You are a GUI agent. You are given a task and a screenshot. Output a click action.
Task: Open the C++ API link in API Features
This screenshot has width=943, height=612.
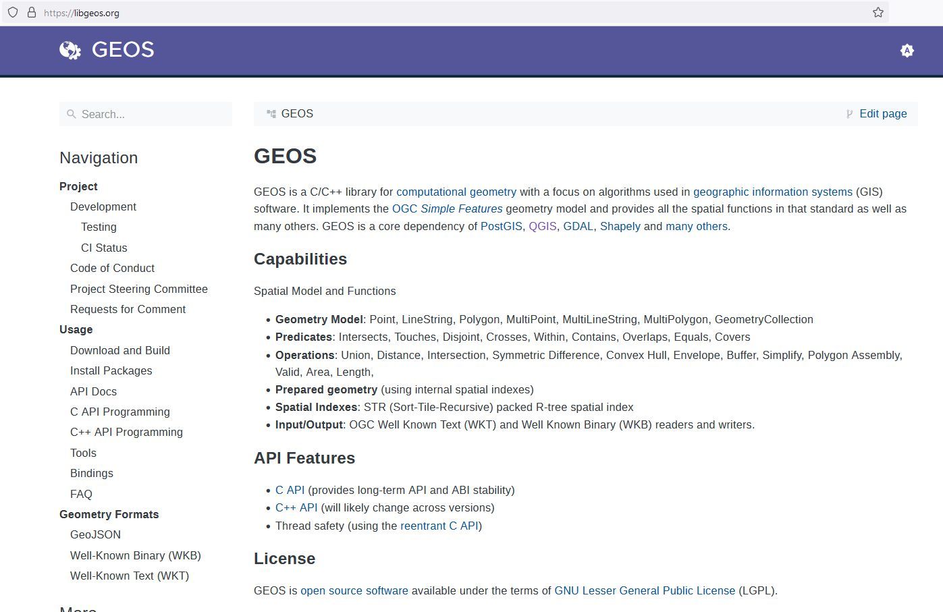tap(296, 507)
